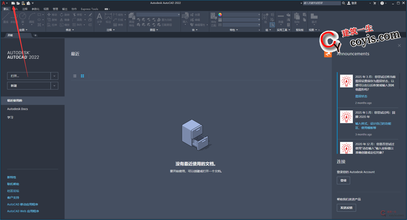Image resolution: width=407 pixels, height=220 pixels.
Task: Select the Fillet (圆角) tool
Action: (x=78, y=20)
